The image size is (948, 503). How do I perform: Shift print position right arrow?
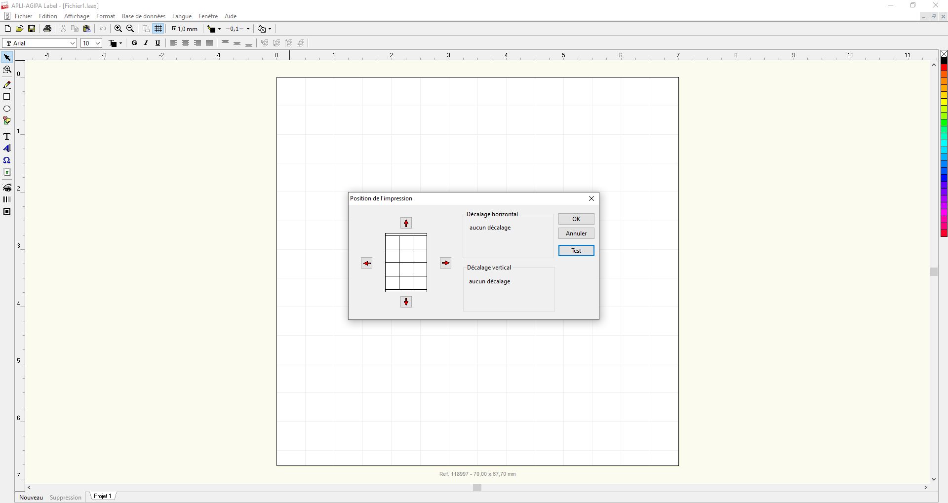tap(446, 263)
